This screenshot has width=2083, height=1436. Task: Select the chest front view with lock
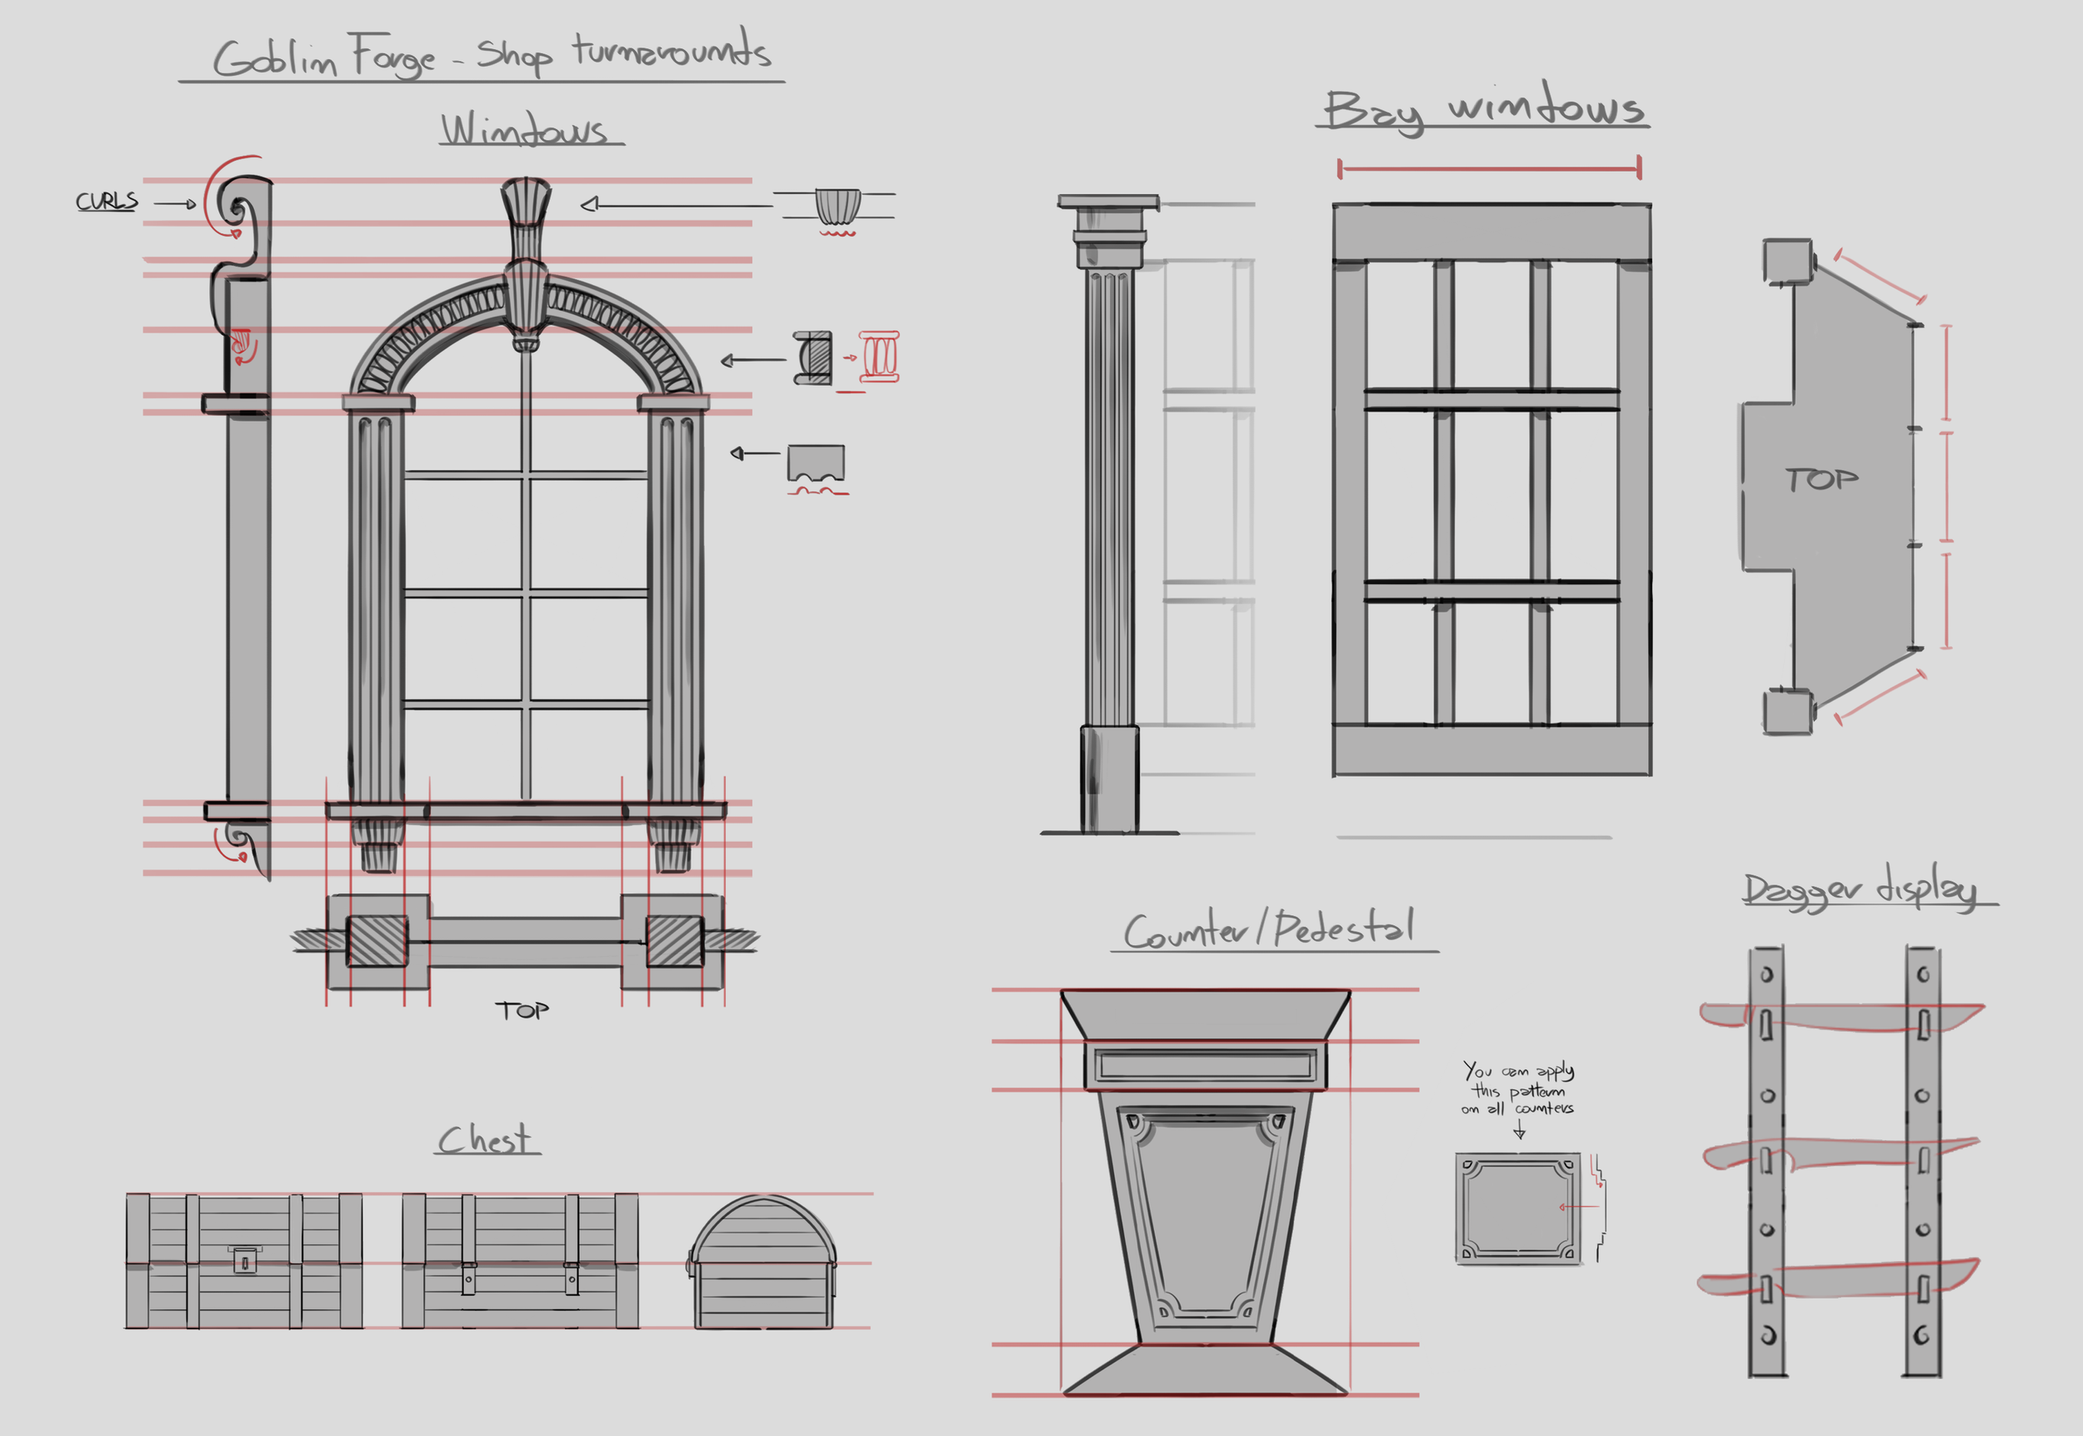point(244,1262)
